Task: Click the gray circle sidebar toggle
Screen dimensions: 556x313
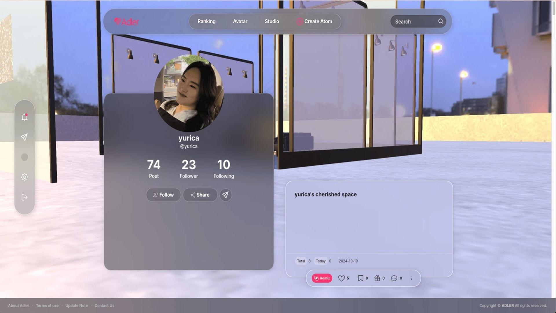Action: pyautogui.click(x=25, y=157)
